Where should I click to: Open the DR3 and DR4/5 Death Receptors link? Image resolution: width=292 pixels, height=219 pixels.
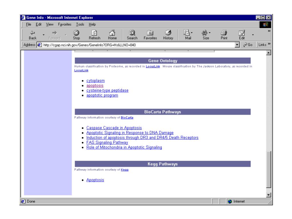coord(142,137)
